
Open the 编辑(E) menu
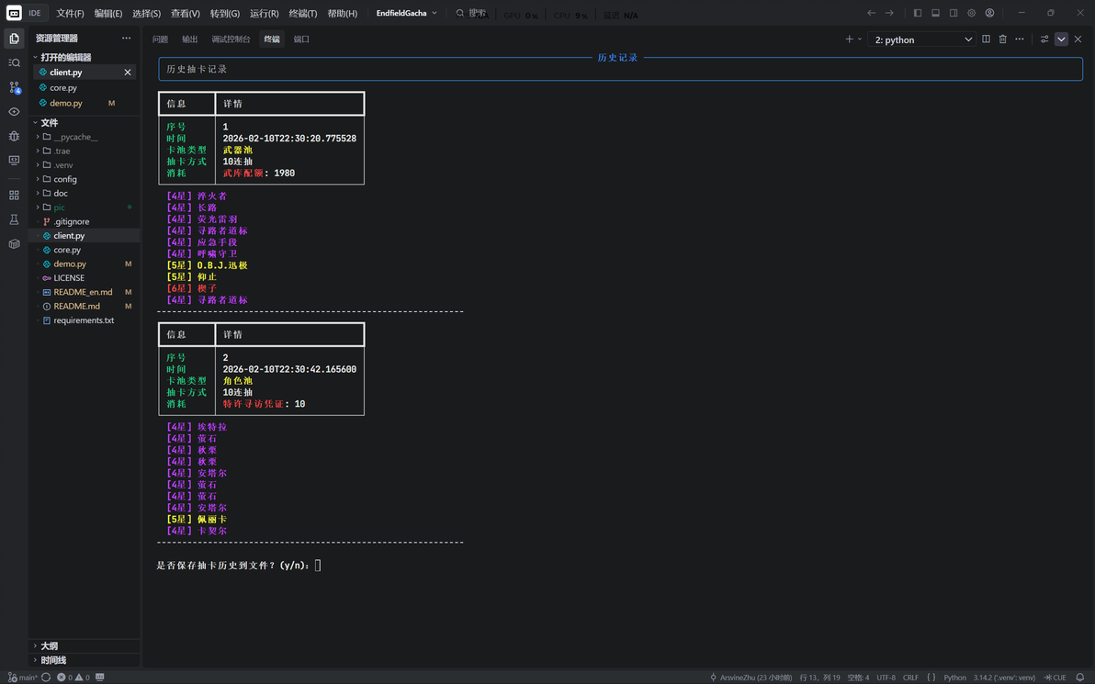108,13
